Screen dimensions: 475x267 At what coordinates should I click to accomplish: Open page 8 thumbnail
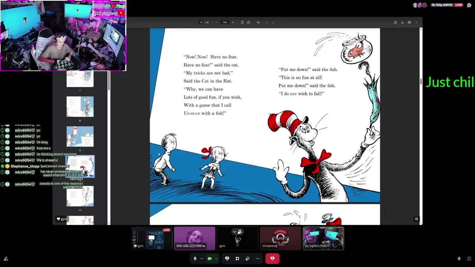[80, 106]
